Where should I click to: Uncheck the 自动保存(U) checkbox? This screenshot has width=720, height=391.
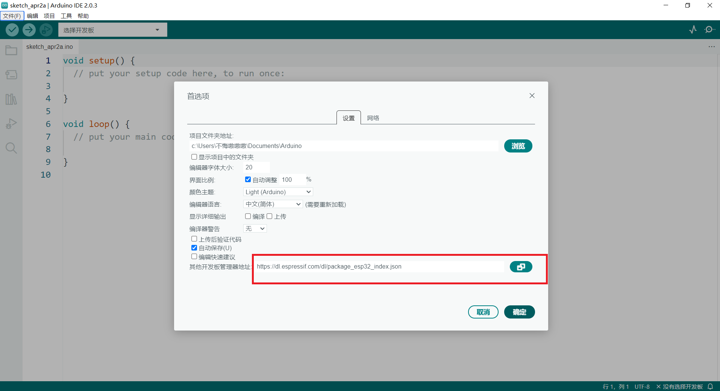[194, 248]
